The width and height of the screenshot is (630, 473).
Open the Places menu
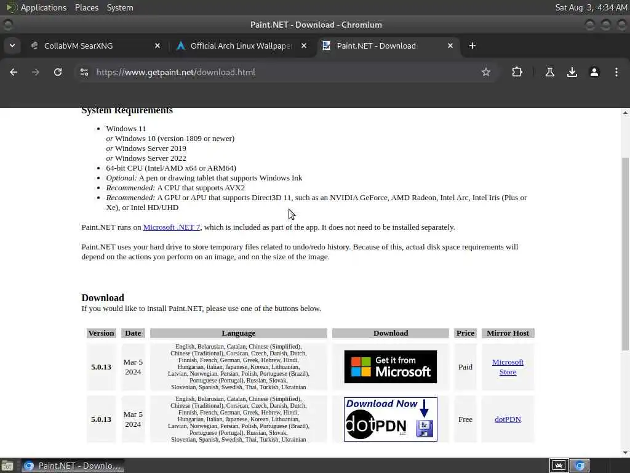coord(87,7)
